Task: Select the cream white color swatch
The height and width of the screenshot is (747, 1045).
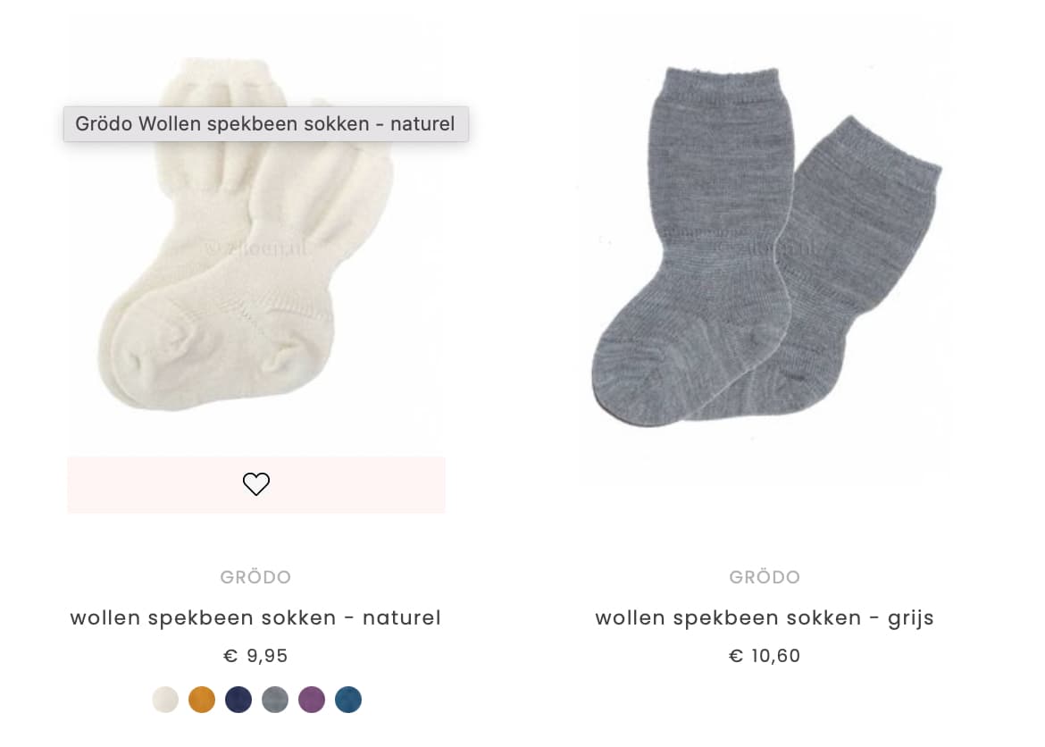Action: (165, 700)
